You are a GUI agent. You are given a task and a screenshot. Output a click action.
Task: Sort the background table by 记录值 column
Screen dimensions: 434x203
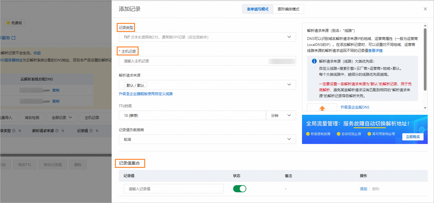(97, 131)
